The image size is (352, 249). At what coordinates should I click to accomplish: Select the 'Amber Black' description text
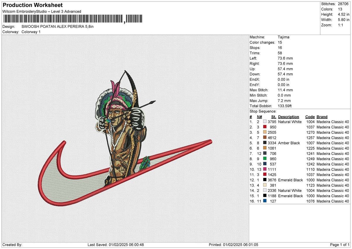(x=289, y=143)
